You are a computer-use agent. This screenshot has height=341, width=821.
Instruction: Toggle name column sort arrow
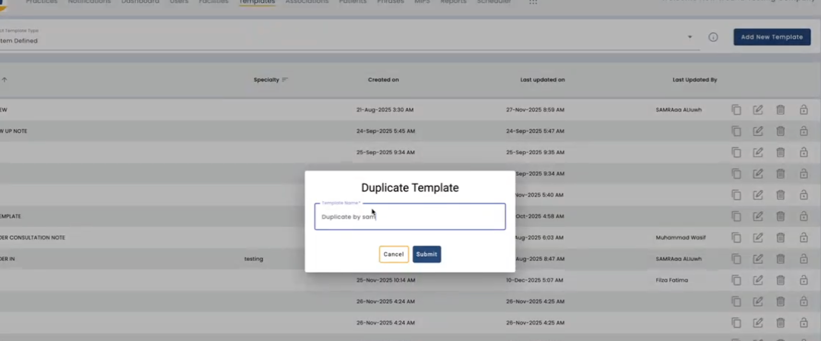(4, 80)
